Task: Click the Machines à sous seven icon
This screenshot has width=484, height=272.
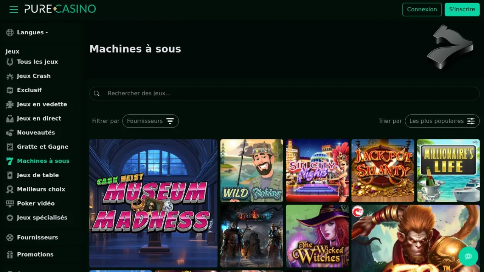Action: click(10, 161)
